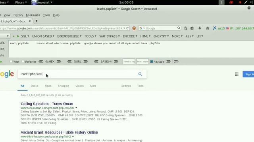This screenshot has width=254, height=142.
Task: Click the arrow right of Replace
Action: tap(168, 62)
